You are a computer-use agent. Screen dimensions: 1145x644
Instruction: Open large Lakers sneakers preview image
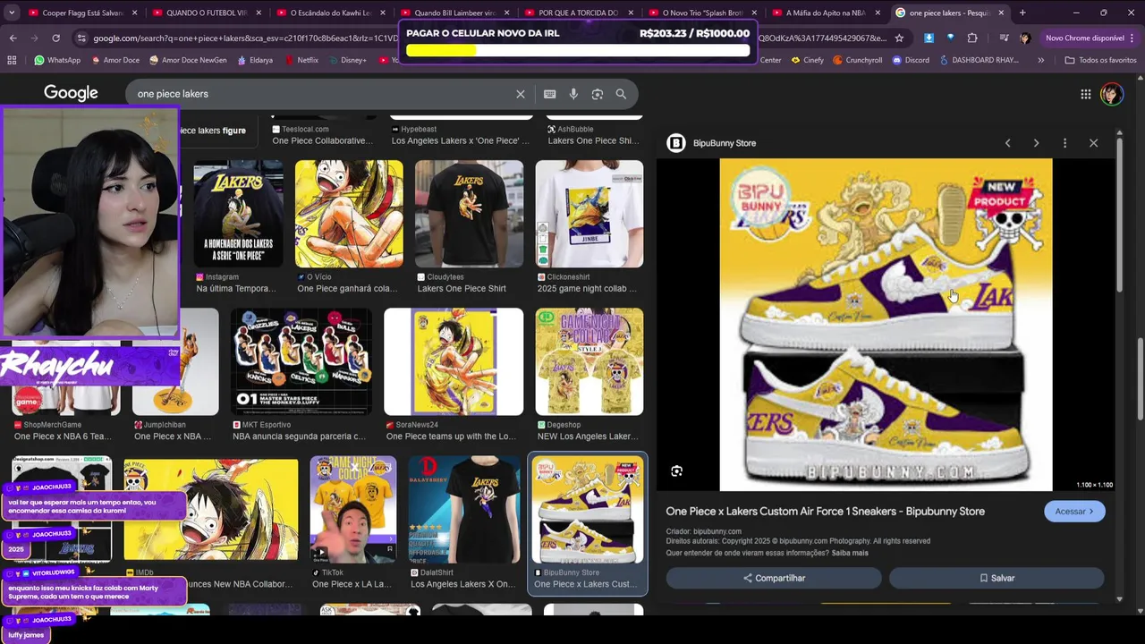pos(886,325)
